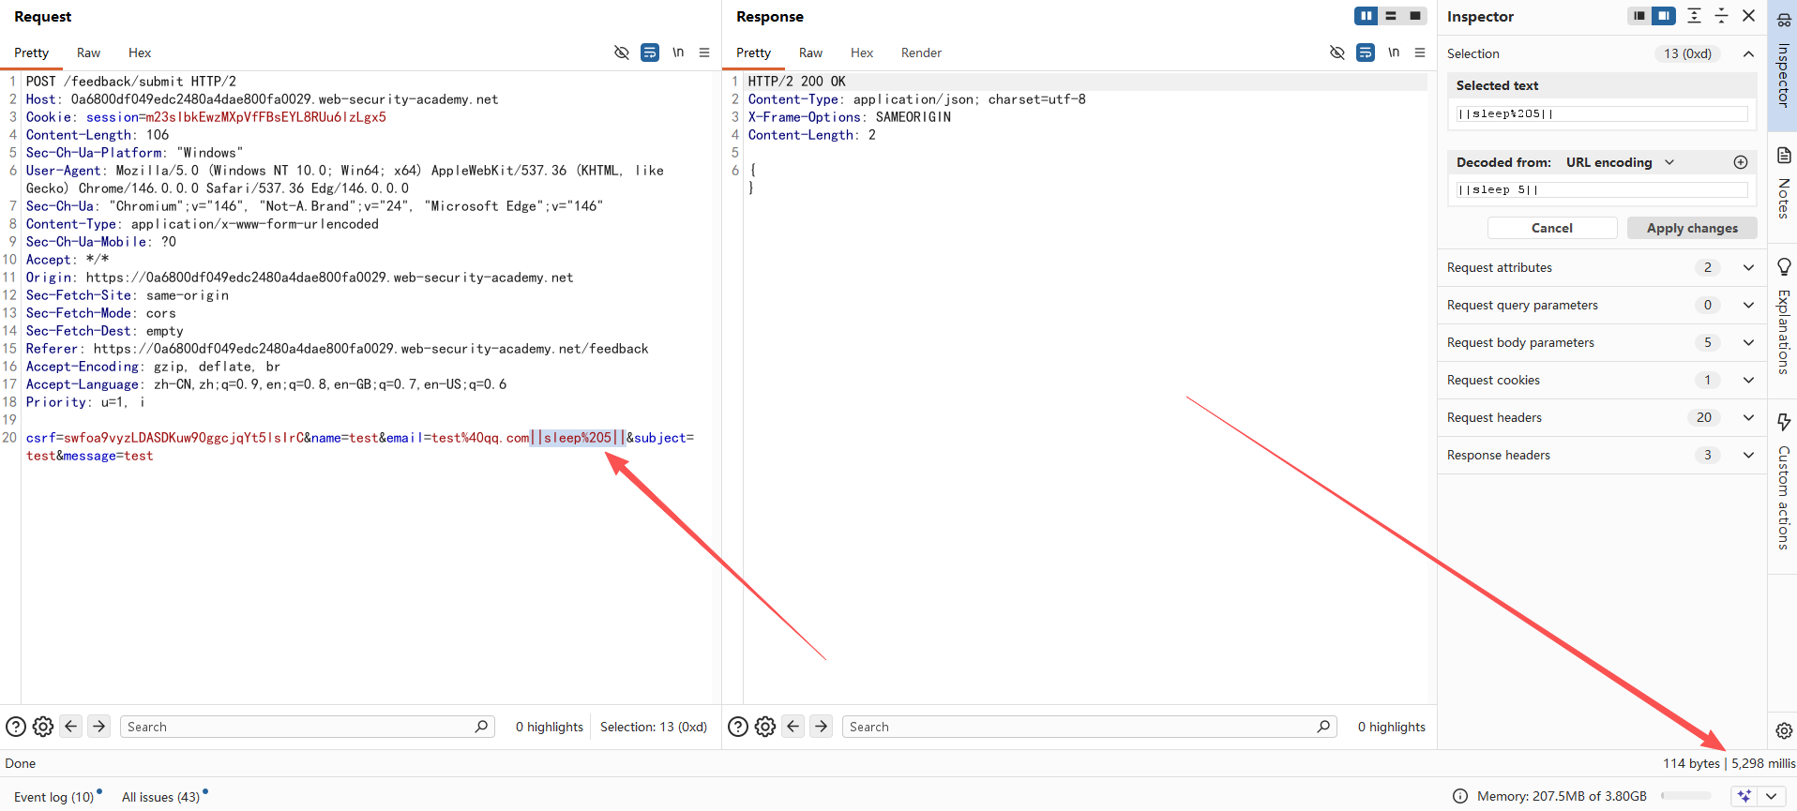The image size is (1797, 811).
Task: Switch to the top/bottom split layout
Action: (1391, 16)
